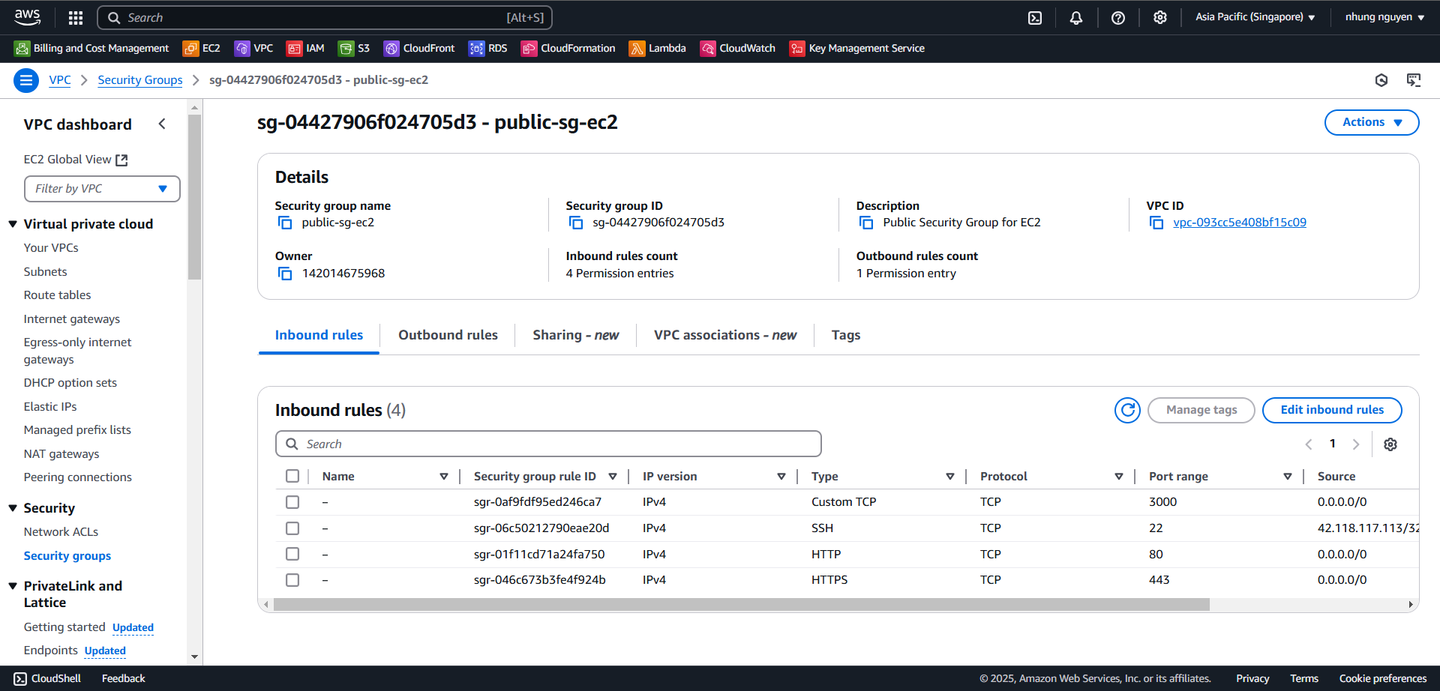The width and height of the screenshot is (1440, 691).
Task: Open Subnets in the sidebar
Action: pos(45,272)
